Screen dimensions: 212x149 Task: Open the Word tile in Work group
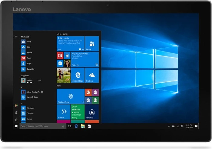[x=88, y=100]
